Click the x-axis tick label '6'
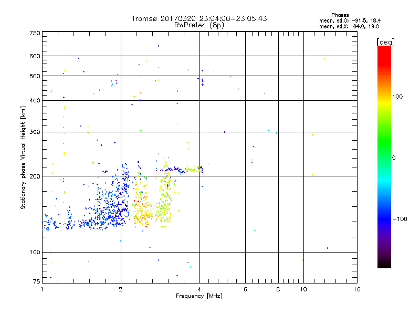 tap(245, 289)
